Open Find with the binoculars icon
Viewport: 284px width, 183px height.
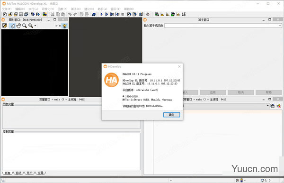point(94,14)
